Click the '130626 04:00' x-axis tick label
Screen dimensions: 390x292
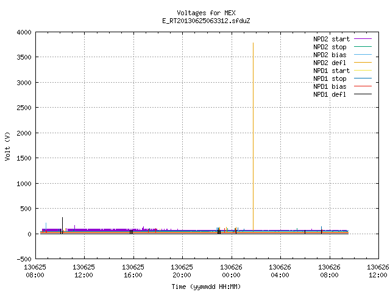(x=280, y=271)
